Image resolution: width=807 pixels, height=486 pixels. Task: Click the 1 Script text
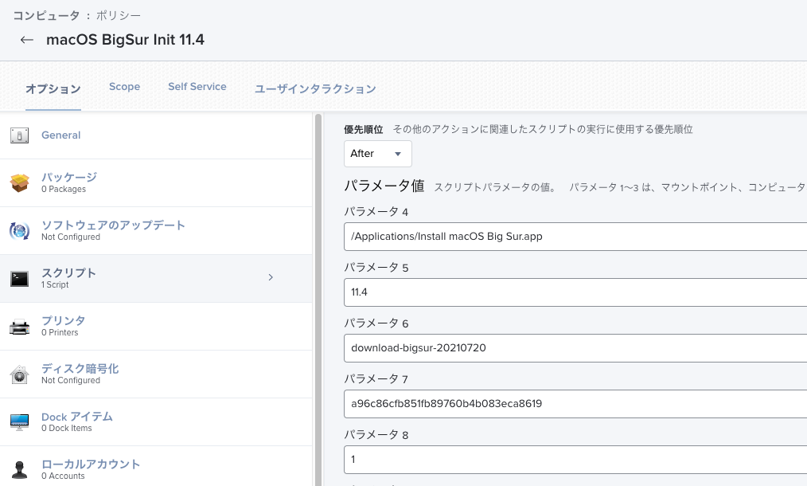(x=55, y=284)
